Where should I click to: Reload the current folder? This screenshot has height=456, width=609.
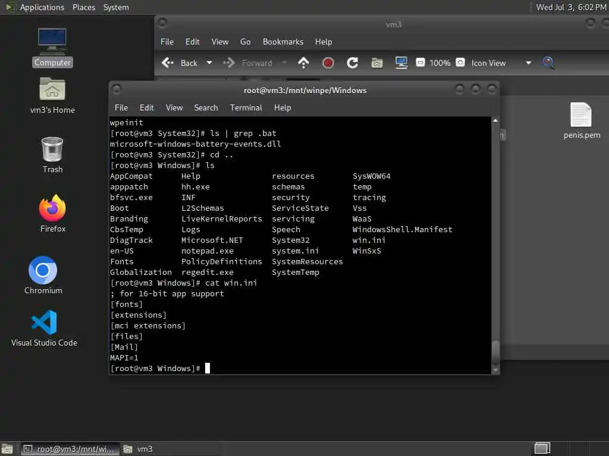352,62
